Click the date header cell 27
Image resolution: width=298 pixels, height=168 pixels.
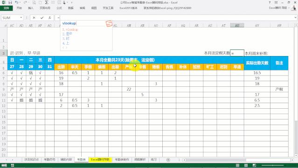click(x=12, y=67)
